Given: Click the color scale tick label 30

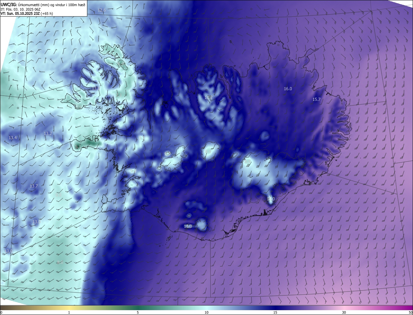Looking at the screenshot, I should tap(344, 312).
